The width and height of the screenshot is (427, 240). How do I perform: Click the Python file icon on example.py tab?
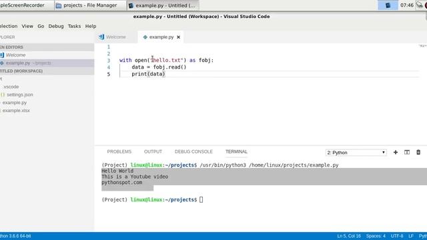coord(145,37)
